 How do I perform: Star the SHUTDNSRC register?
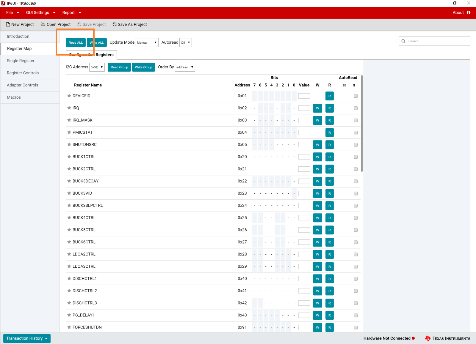click(69, 144)
